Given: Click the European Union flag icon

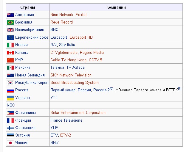Looking at the screenshot, I should click(x=10, y=37).
